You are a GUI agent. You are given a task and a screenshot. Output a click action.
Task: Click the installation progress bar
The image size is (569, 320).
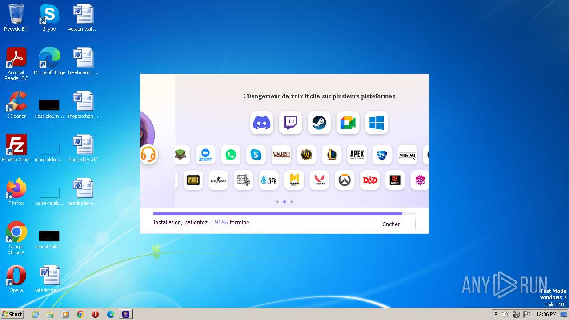[284, 214]
